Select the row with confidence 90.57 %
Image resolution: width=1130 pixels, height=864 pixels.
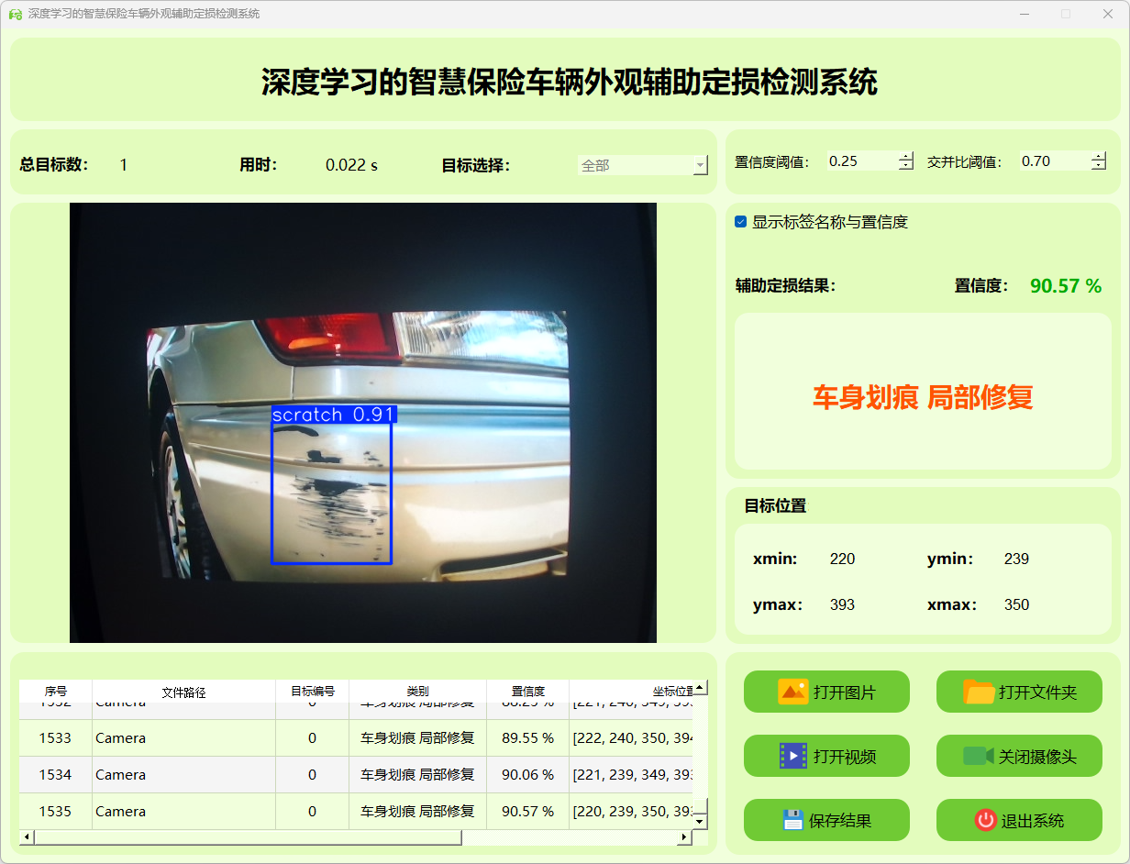click(527, 812)
